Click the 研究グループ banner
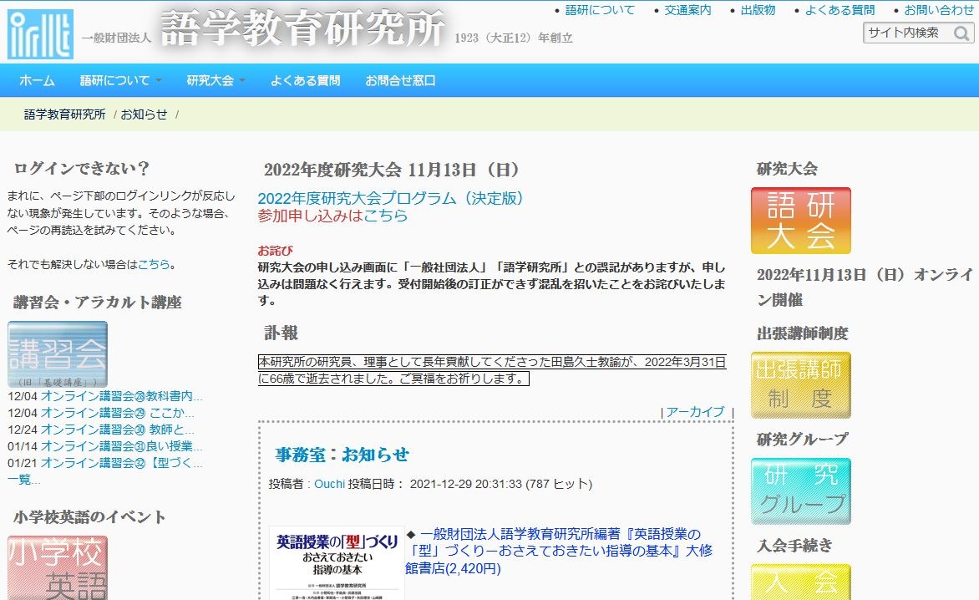This screenshot has width=979, height=600. [x=800, y=491]
